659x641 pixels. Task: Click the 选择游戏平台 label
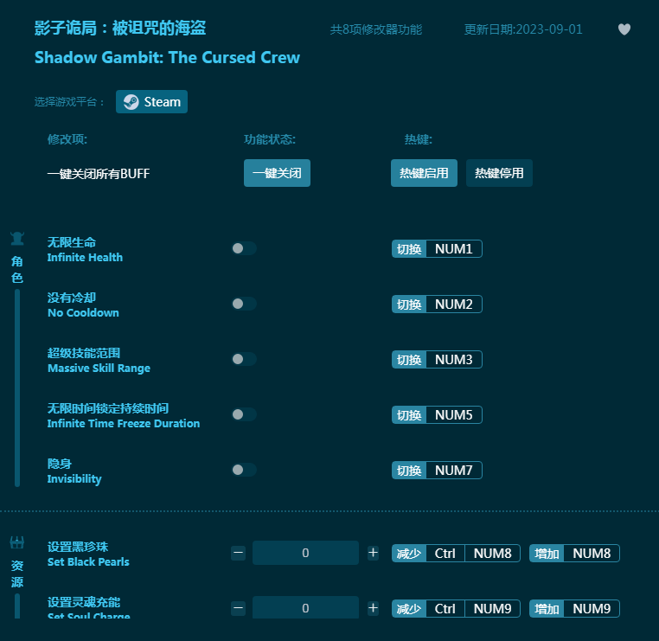(x=69, y=102)
